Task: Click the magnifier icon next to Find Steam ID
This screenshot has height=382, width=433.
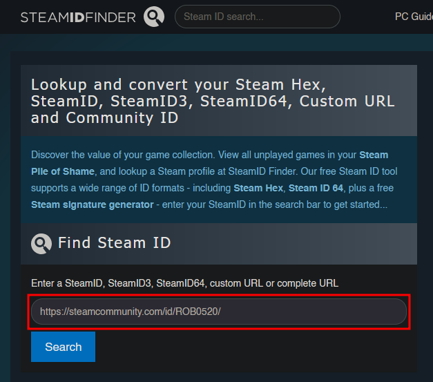Action: coord(41,244)
